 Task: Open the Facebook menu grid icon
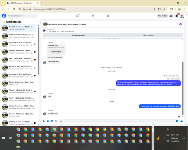[171, 16]
